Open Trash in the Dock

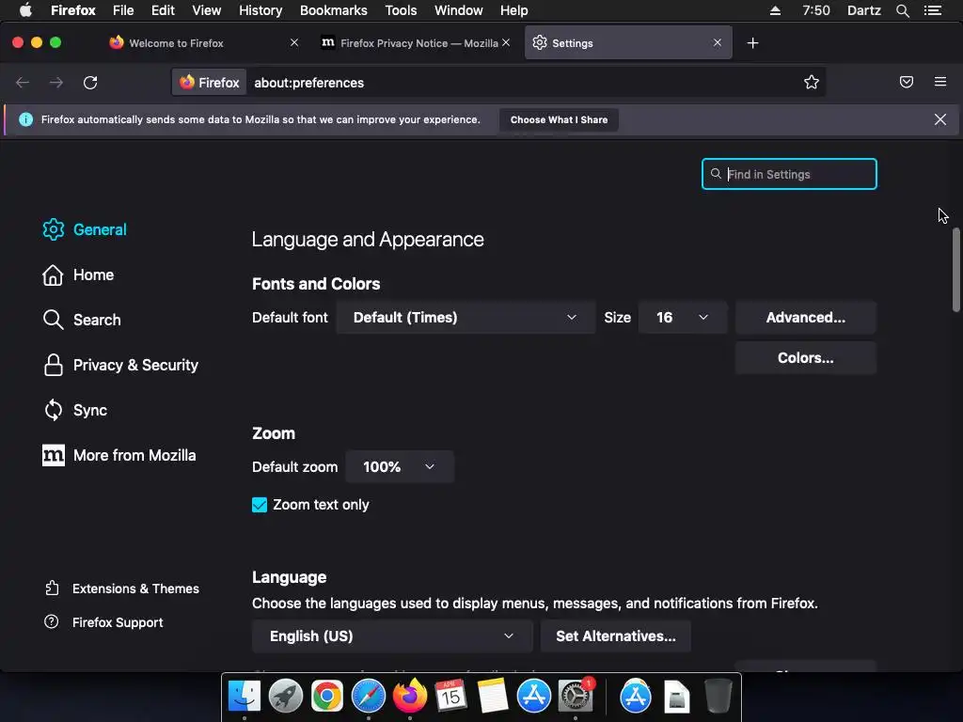click(x=718, y=696)
